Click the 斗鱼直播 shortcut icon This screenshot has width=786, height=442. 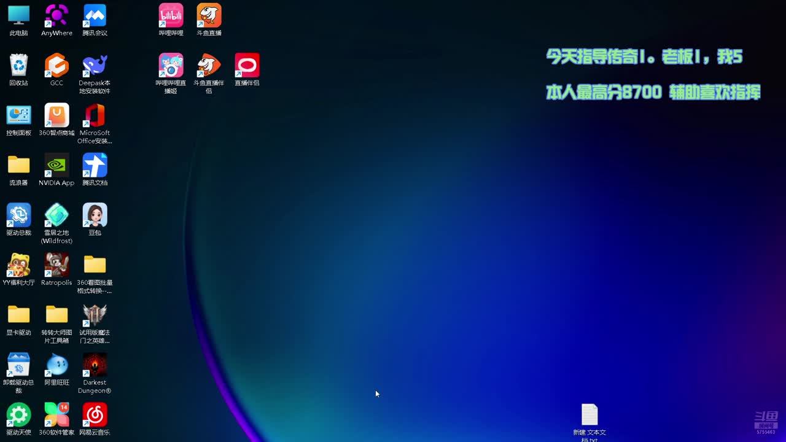click(209, 16)
